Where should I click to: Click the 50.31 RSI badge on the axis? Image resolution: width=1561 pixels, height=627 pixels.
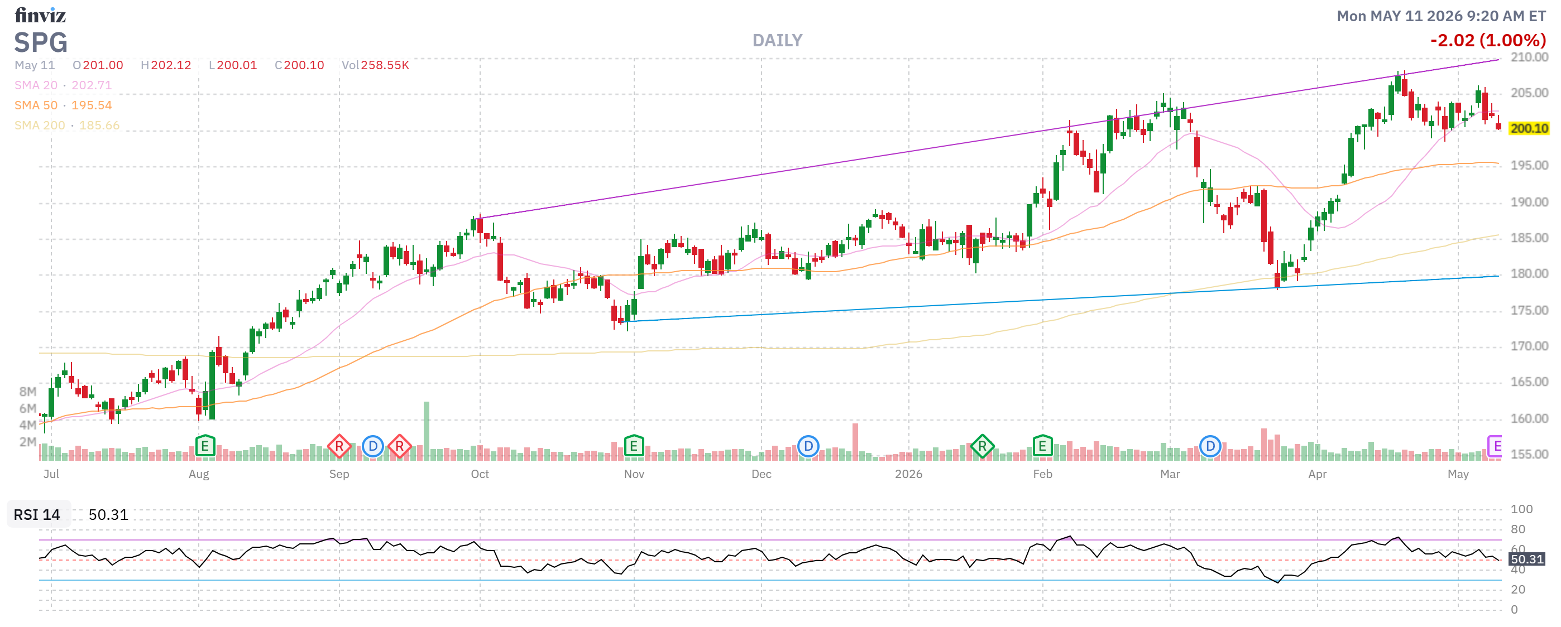click(x=1526, y=559)
